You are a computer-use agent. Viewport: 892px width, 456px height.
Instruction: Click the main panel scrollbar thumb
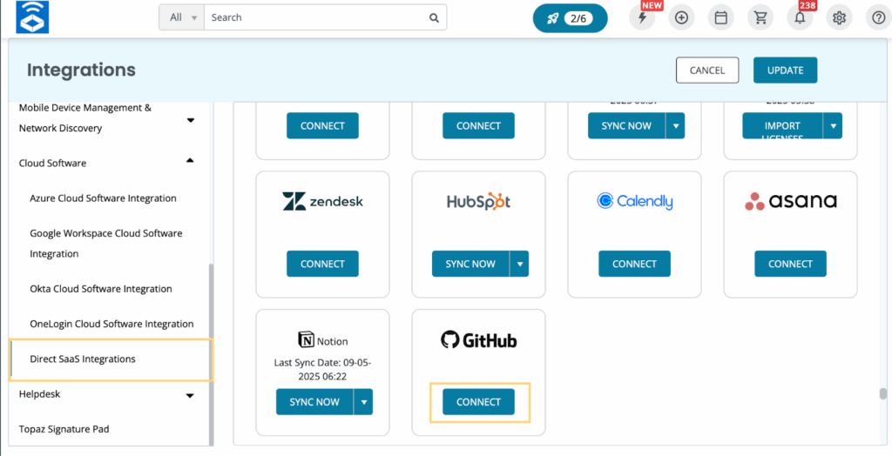(883, 393)
